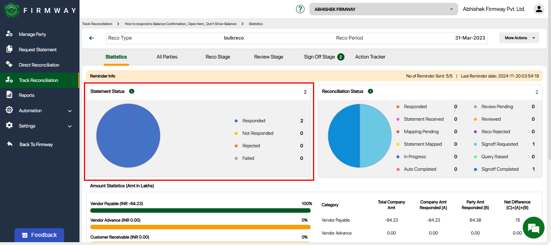The width and height of the screenshot is (551, 245).
Task: Expand the Settings menu chevron
Action: tap(70, 126)
